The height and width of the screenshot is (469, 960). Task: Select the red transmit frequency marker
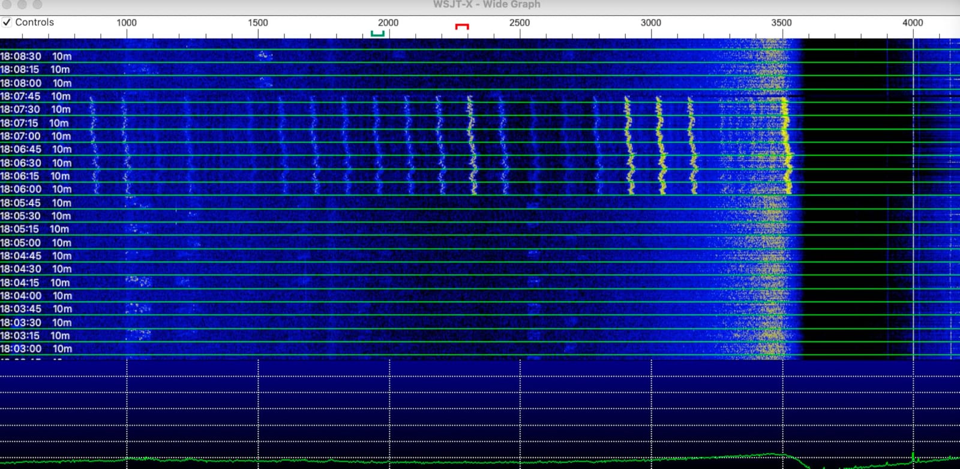[462, 26]
